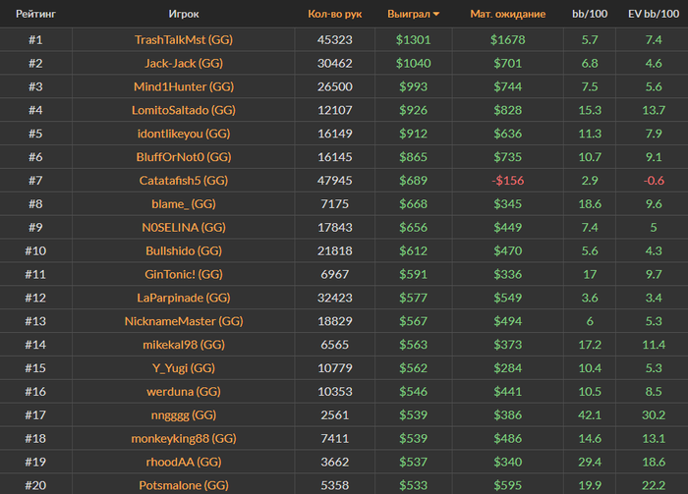Screen dimensions: 688x494
Task: Select Catatafish5 (GG) player link
Action: point(184,181)
